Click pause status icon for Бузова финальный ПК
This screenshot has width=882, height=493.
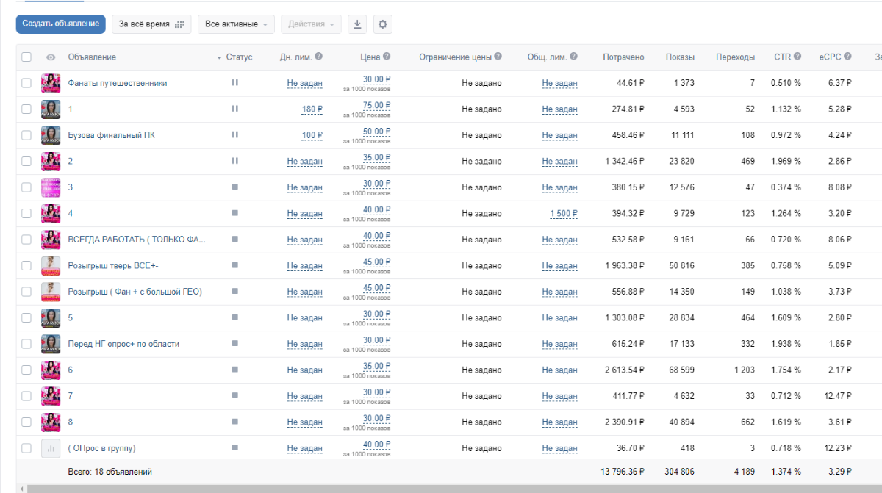point(235,135)
